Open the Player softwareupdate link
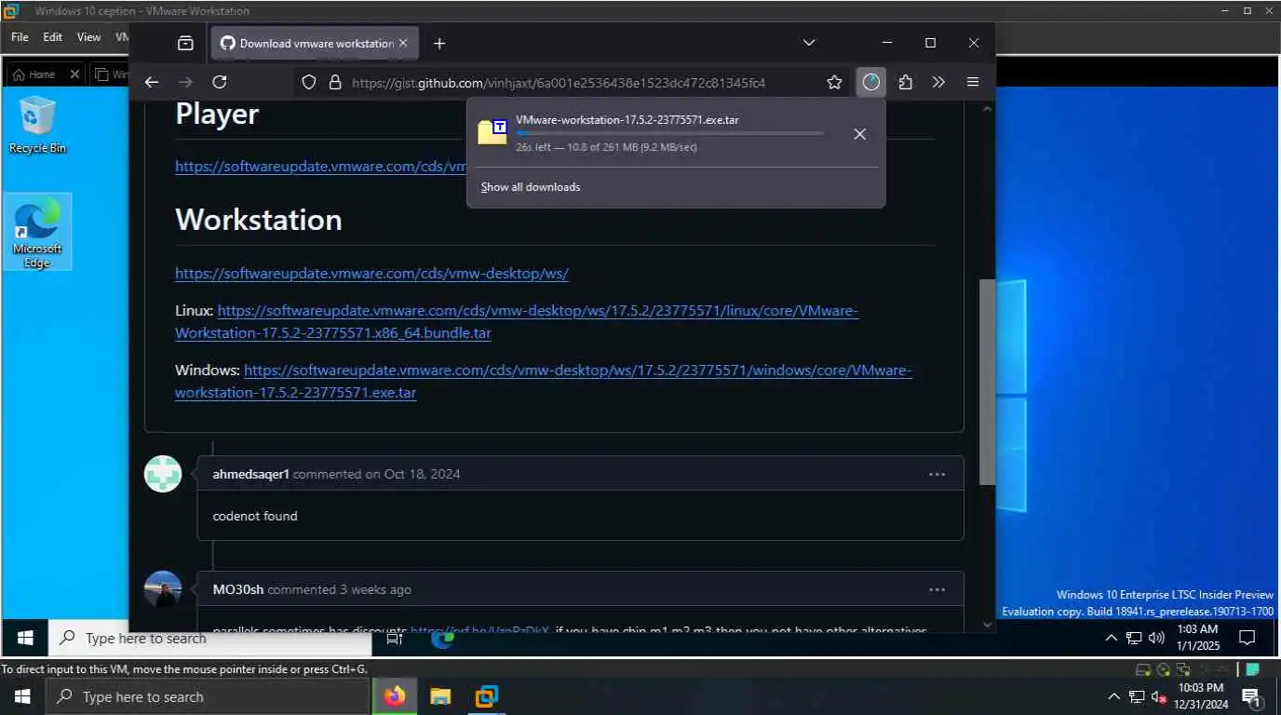 (320, 167)
